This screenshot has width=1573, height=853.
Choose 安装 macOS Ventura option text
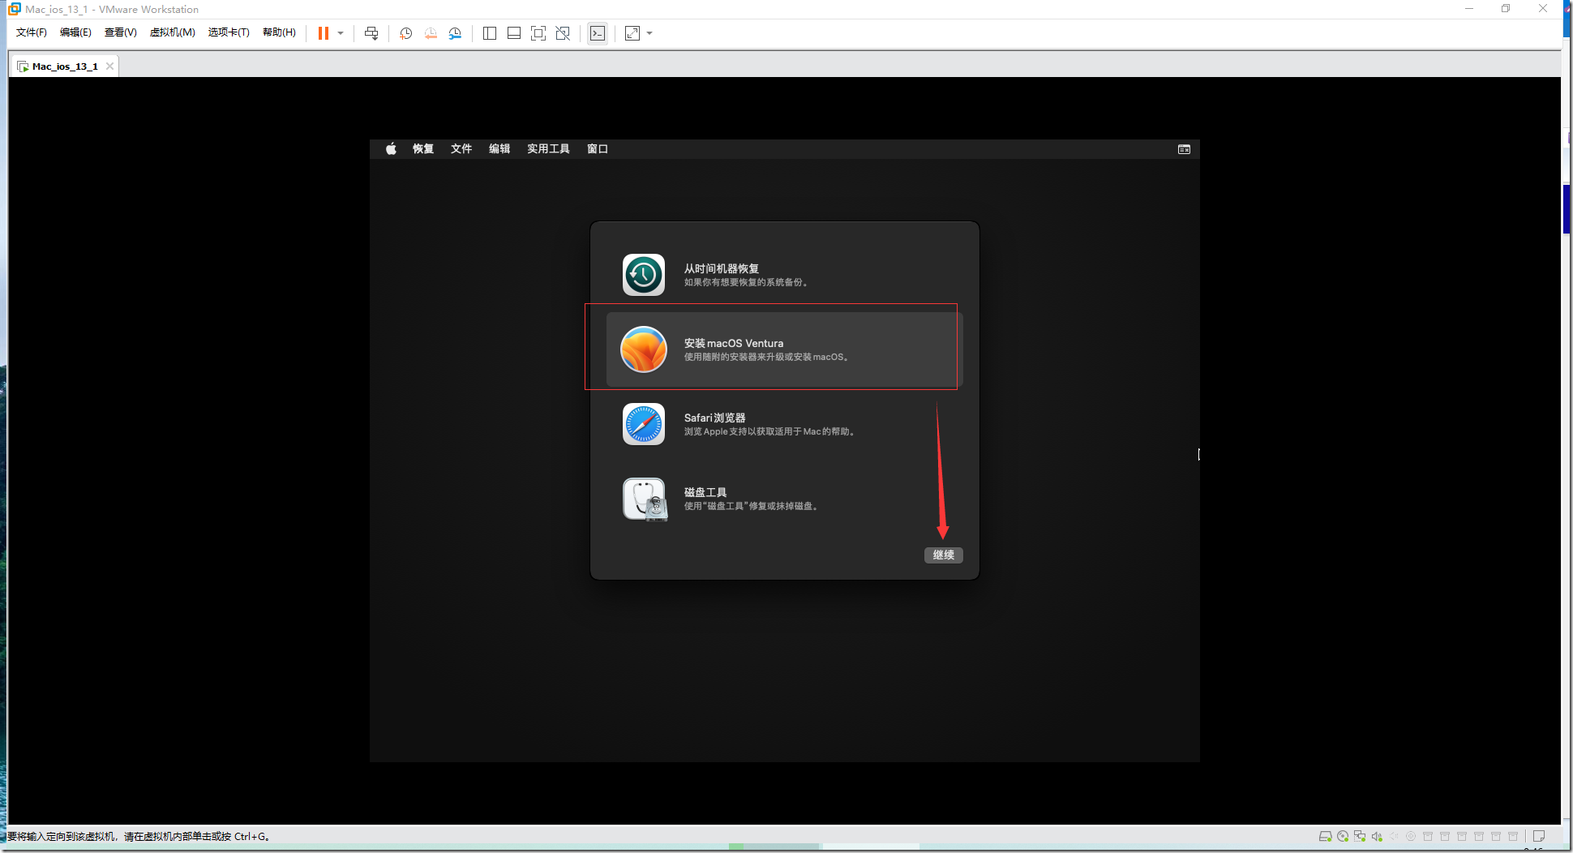tap(734, 343)
